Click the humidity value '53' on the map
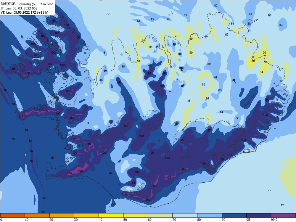Image resolution: width=296 pixels, height=222 pixels. 266,62
